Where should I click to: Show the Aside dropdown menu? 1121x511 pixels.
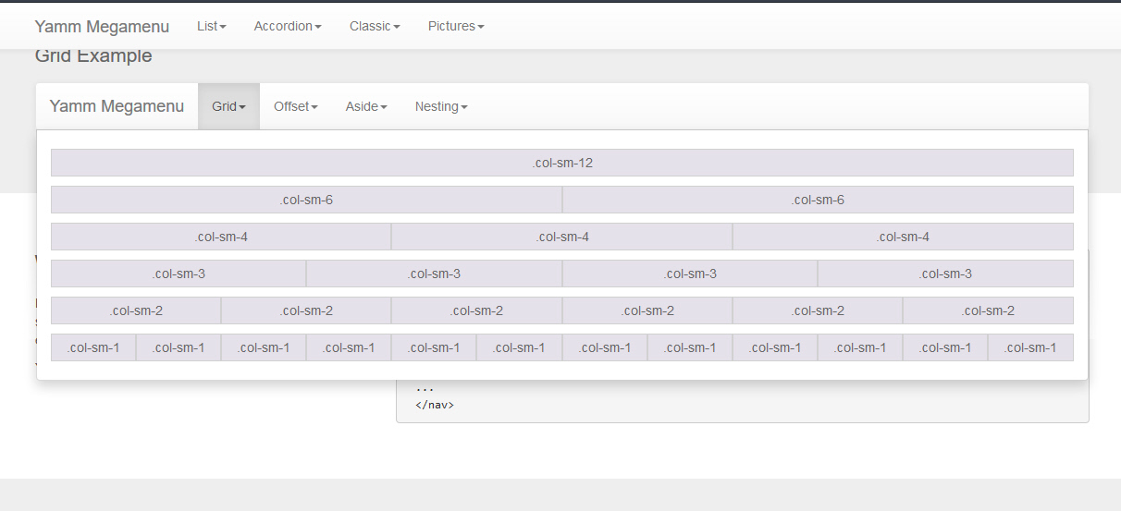(x=366, y=106)
